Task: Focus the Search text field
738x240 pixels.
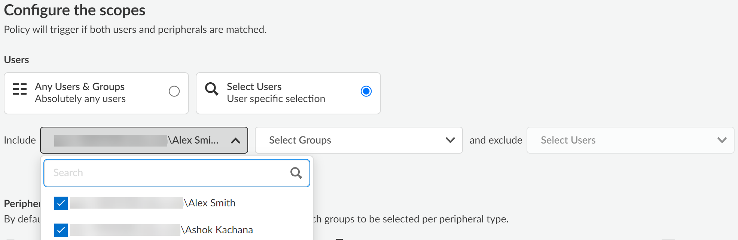Action: 168,173
